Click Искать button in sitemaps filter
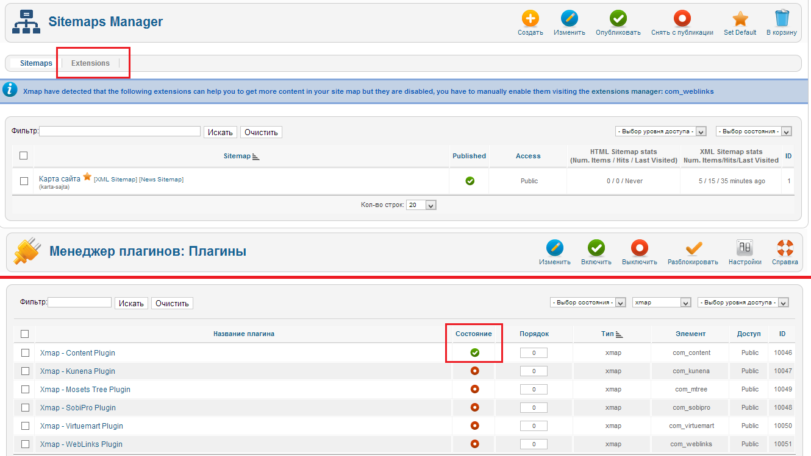Viewport: 811px width, 456px height. (220, 132)
